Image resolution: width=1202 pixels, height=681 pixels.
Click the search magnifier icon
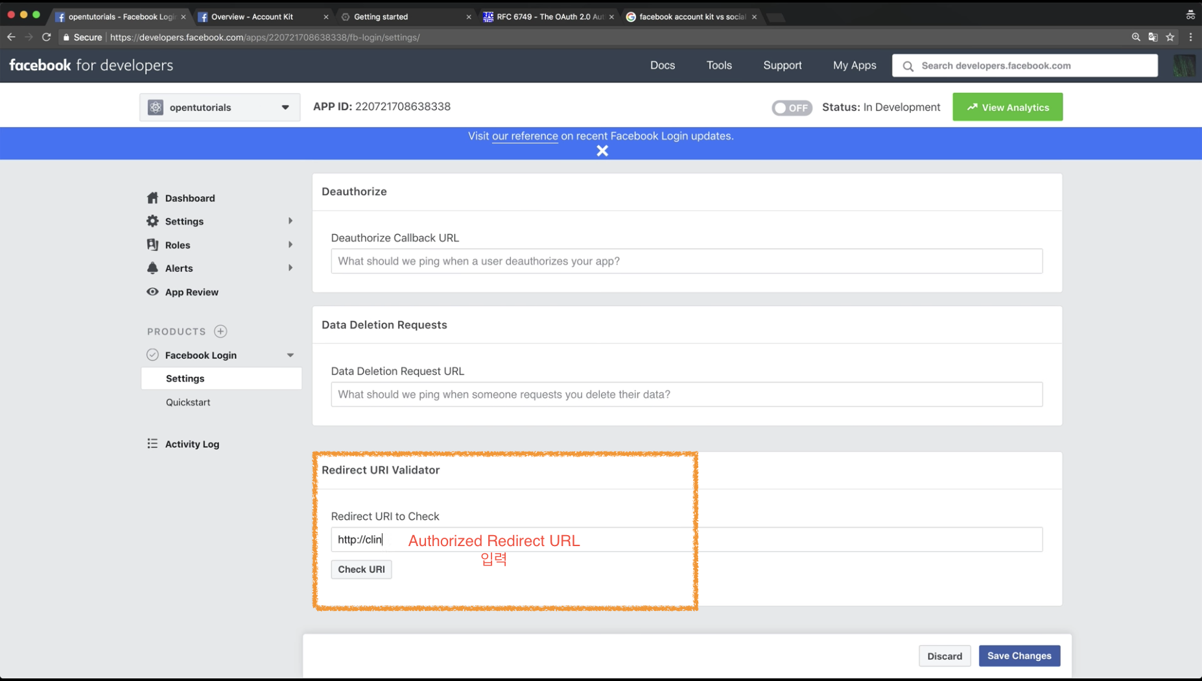(908, 66)
